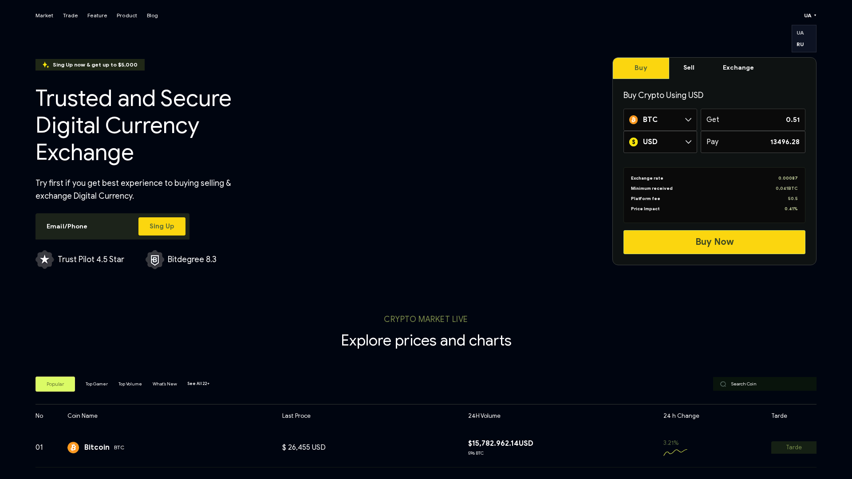The width and height of the screenshot is (852, 479).
Task: Click the Bitdegree shield badge icon
Action: (155, 259)
